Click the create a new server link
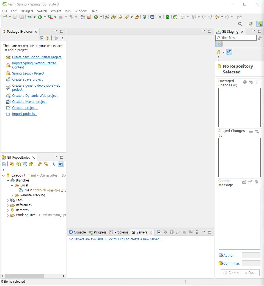This screenshot has height=286, width=264. tap(115, 239)
